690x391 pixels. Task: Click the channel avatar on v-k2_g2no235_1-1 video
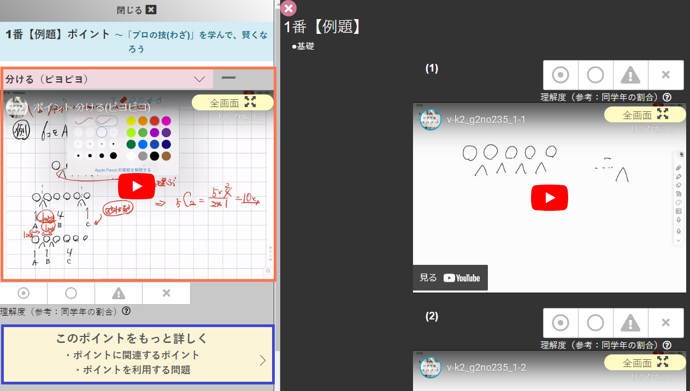[430, 119]
